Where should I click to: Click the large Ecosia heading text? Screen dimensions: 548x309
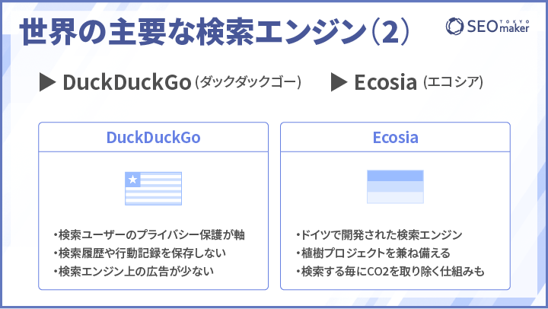385,82
